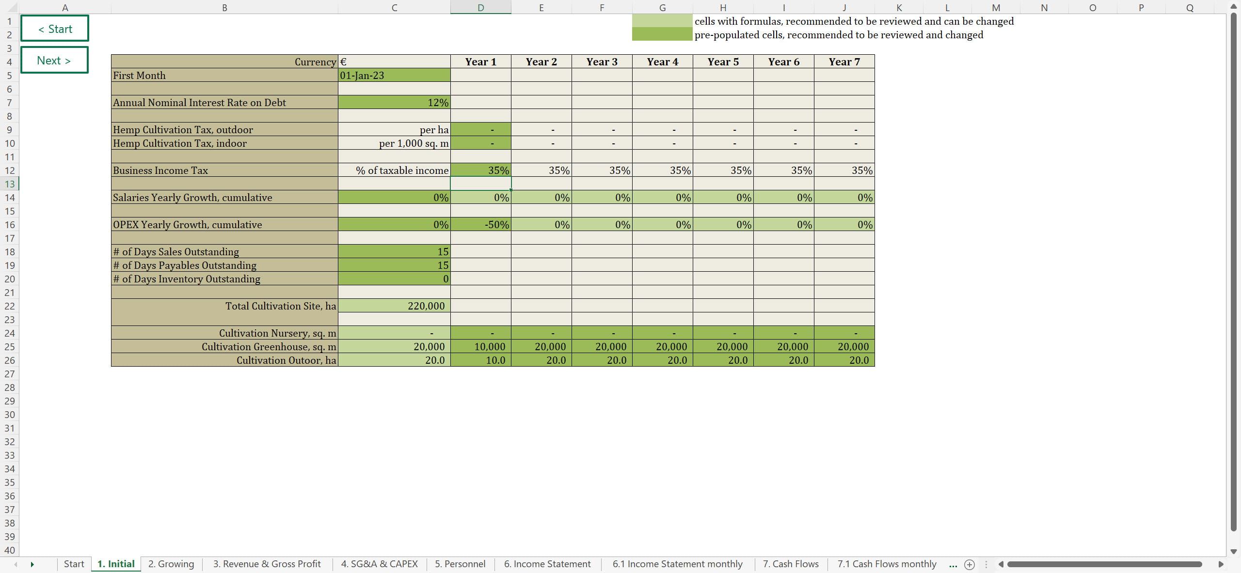Select the '4. SG&A & CAPEX' tab
This screenshot has height=573, width=1241.
click(379, 564)
